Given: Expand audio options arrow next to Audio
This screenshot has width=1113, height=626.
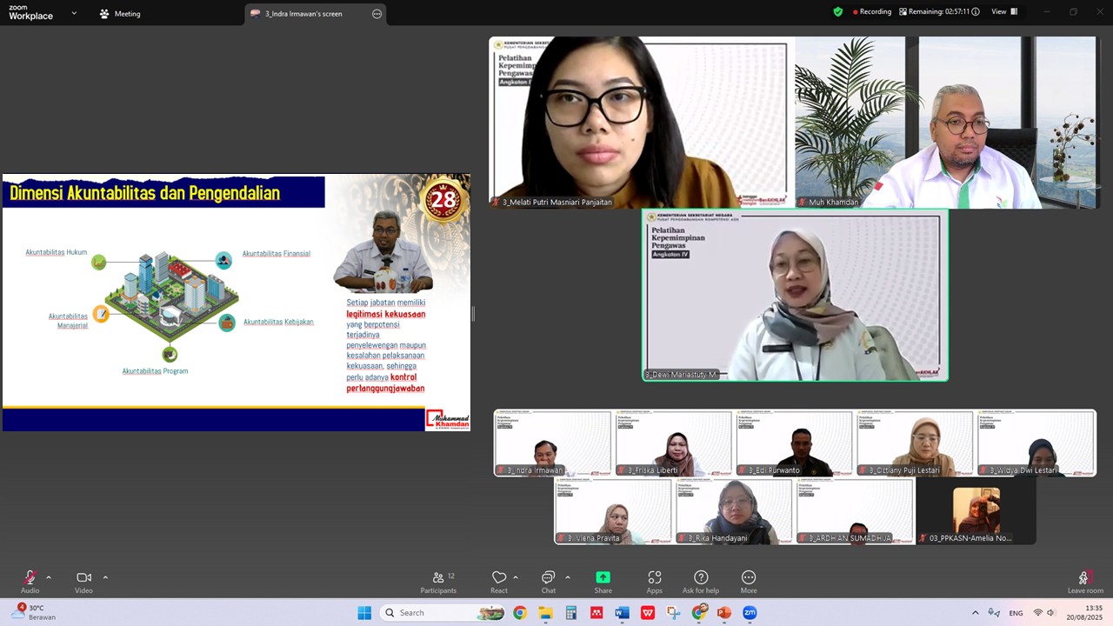Looking at the screenshot, I should [49, 577].
